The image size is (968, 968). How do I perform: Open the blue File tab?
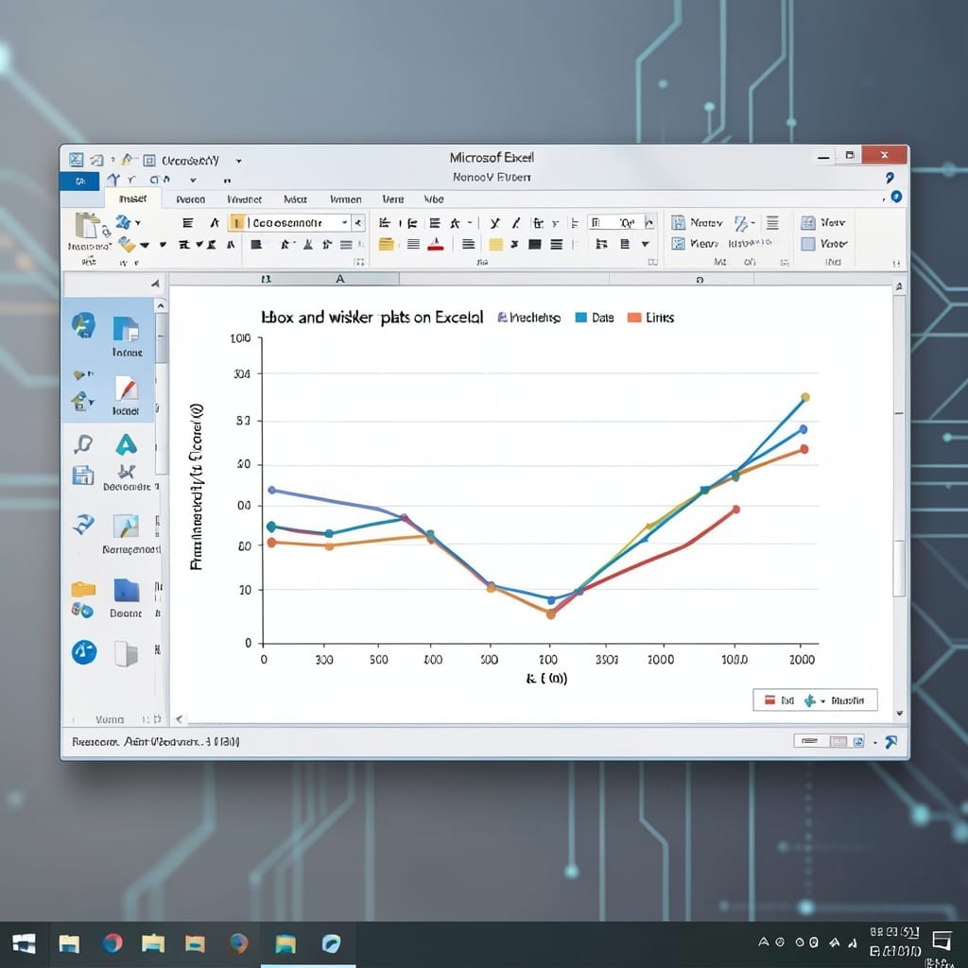coord(79,181)
